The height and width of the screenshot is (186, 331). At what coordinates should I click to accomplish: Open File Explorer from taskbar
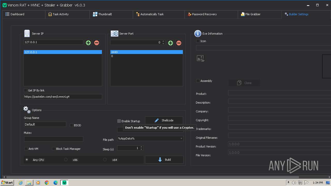tap(29, 183)
